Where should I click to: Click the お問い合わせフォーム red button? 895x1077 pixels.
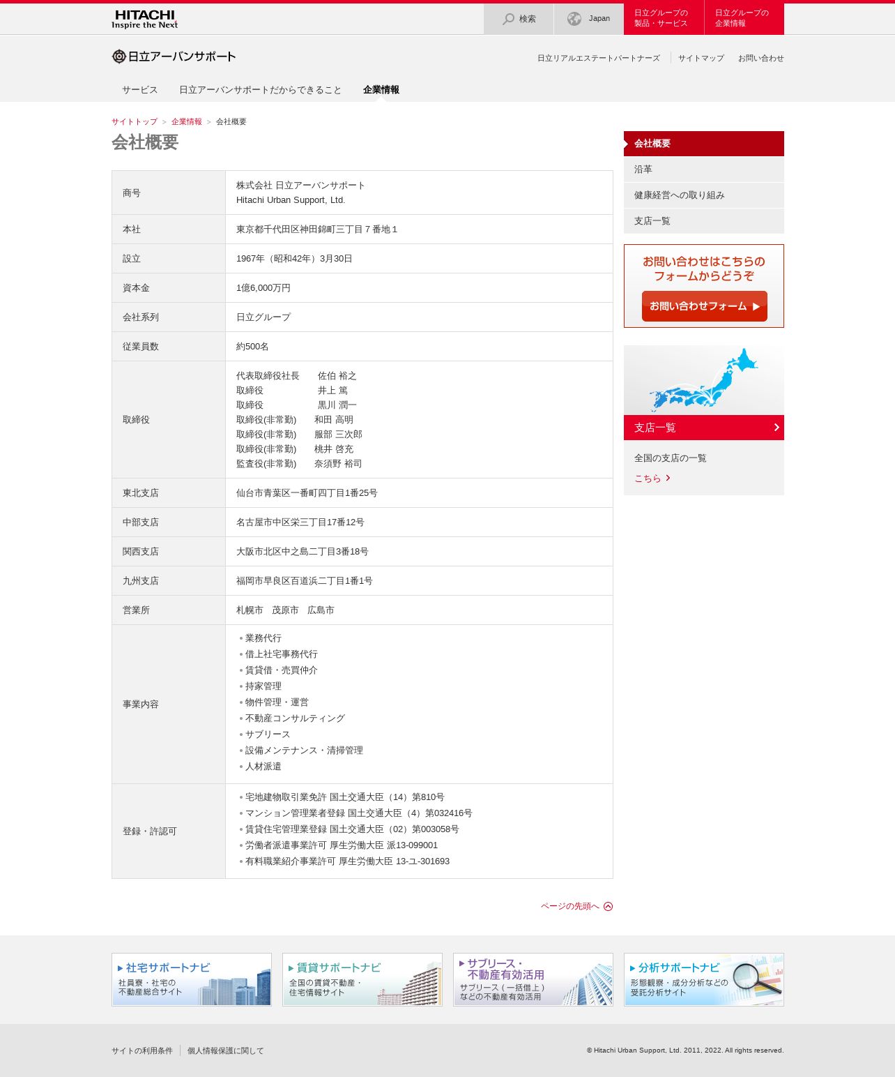click(x=705, y=306)
